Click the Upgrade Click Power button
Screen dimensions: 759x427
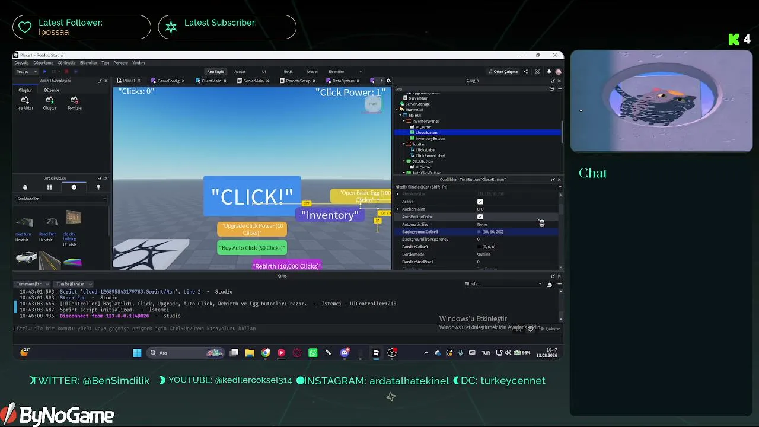[x=252, y=229]
